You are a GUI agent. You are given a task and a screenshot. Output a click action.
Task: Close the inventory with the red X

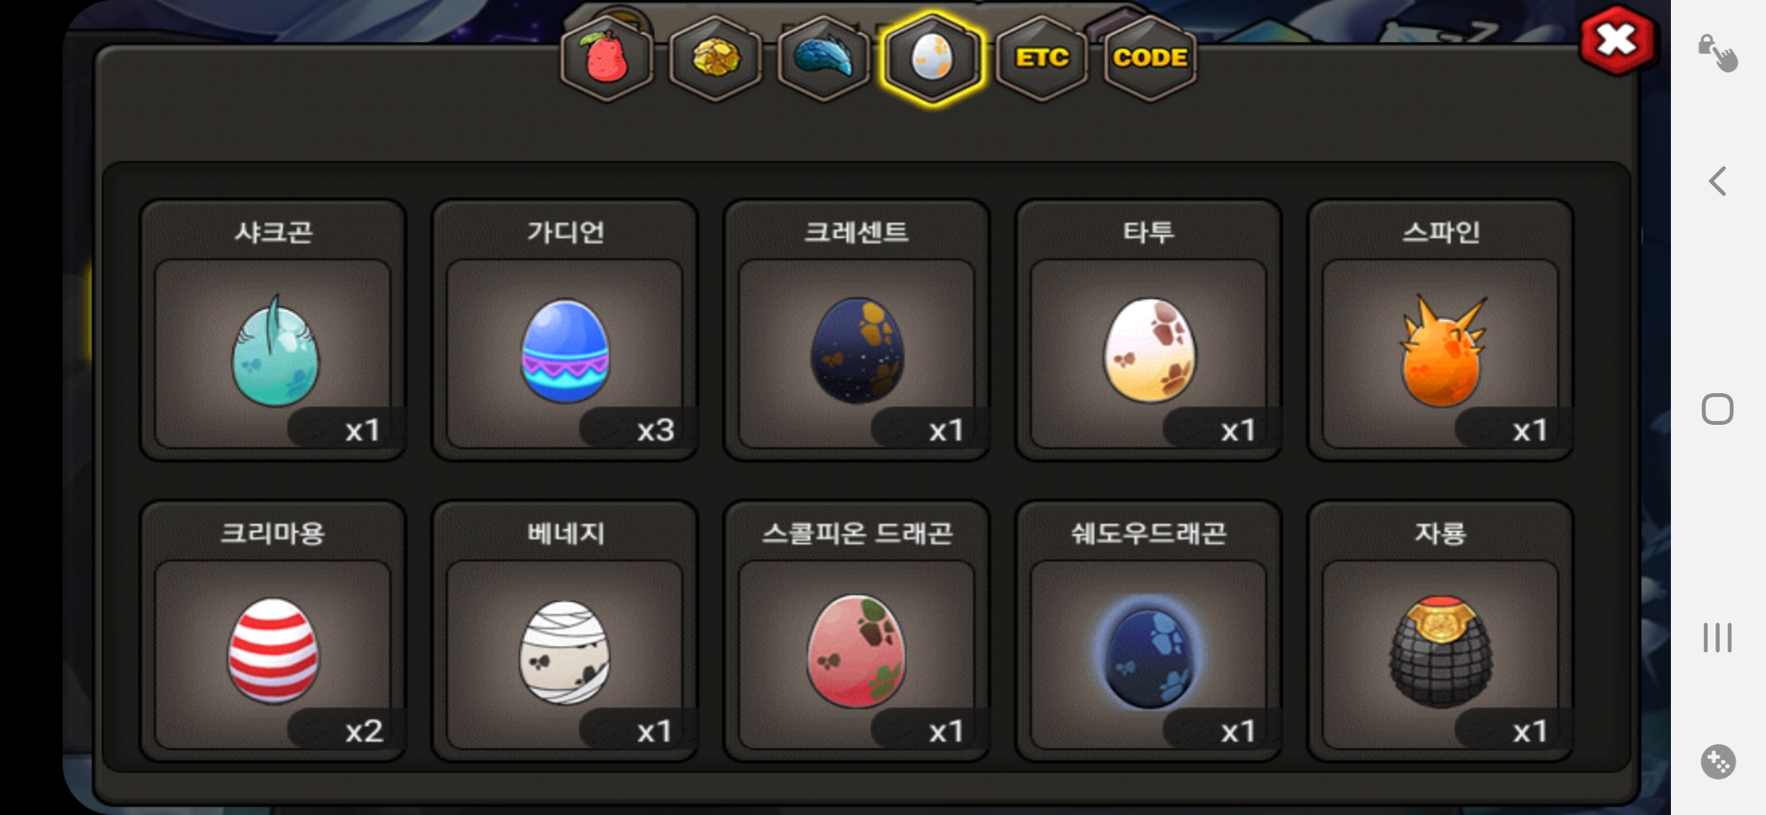1617,40
